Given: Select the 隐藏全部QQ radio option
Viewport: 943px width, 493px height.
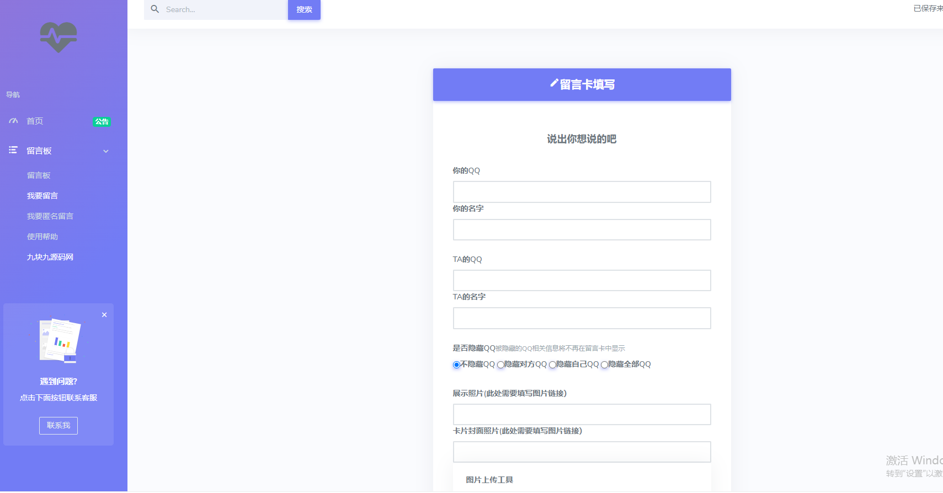Looking at the screenshot, I should pyautogui.click(x=604, y=365).
